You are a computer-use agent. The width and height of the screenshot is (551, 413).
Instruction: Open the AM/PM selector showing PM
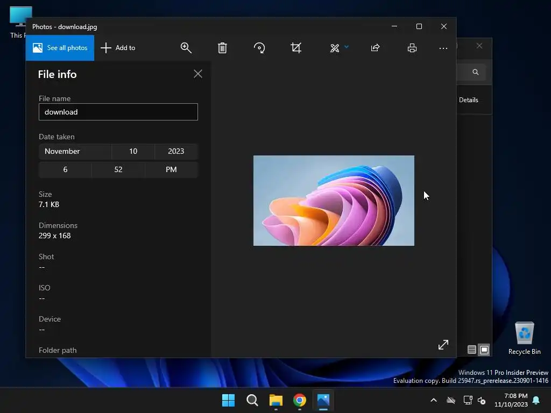point(172,169)
